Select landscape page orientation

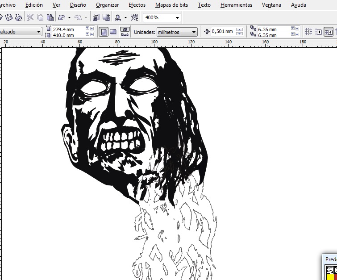point(113,32)
